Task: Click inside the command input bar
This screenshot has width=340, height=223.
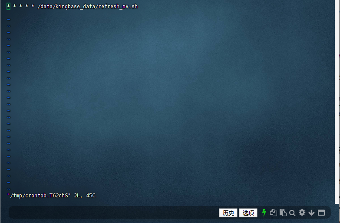Action: (x=113, y=213)
